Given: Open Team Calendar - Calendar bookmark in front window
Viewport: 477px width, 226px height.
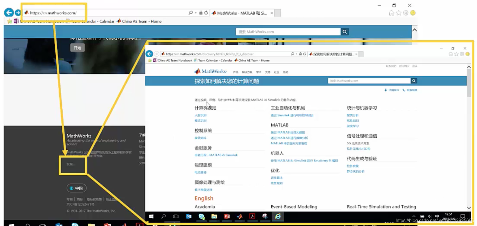Looking at the screenshot, I should click(x=213, y=60).
